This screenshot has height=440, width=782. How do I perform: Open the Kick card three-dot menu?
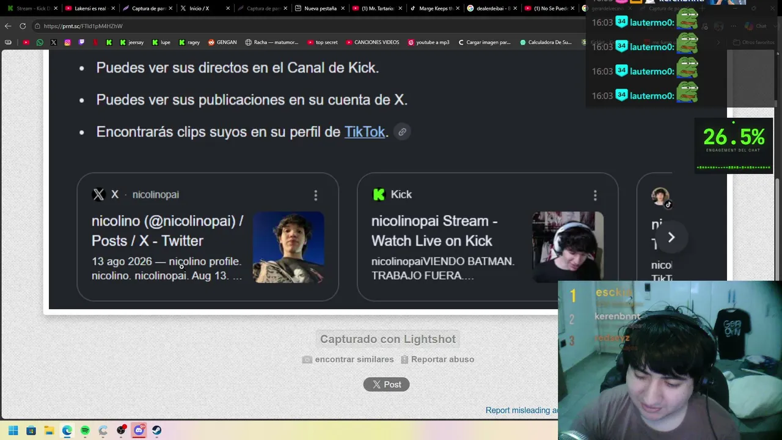point(595,195)
